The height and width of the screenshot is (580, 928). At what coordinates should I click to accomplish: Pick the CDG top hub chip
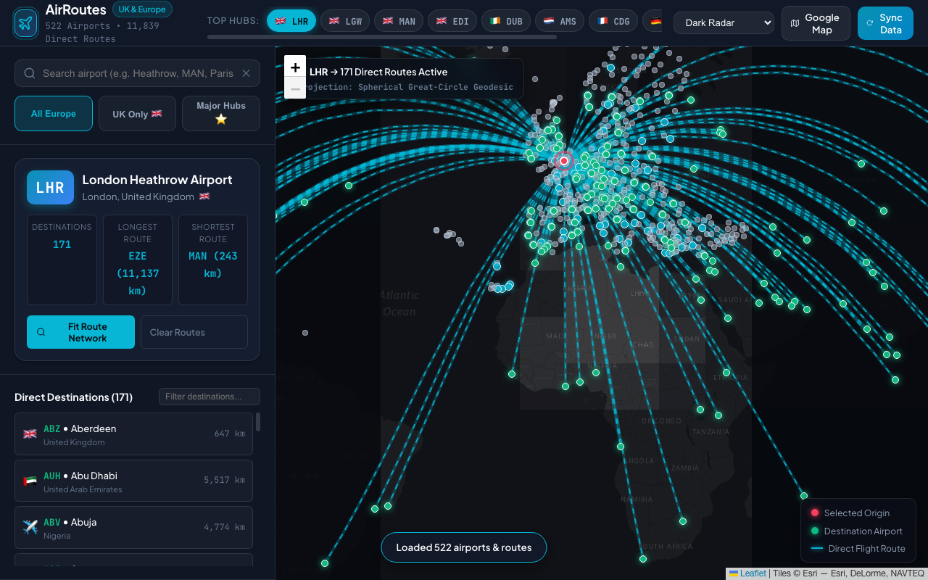pyautogui.click(x=613, y=21)
